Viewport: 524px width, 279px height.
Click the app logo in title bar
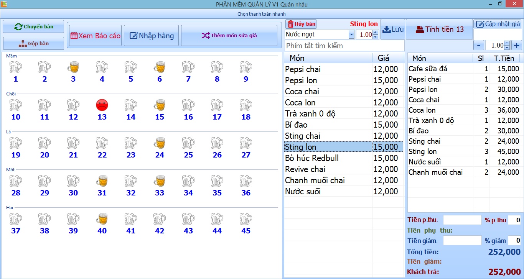pyautogui.click(x=4, y=4)
